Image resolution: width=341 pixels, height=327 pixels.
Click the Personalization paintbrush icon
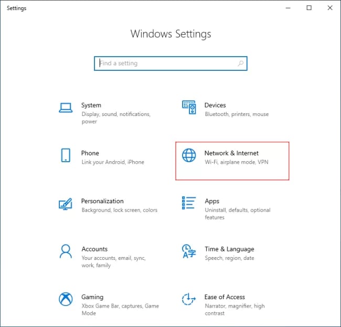click(x=66, y=204)
